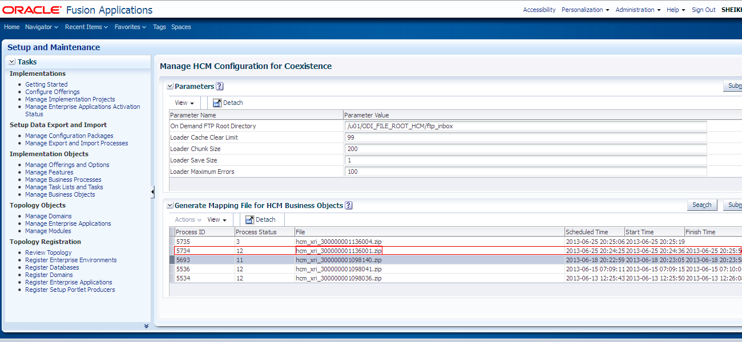The height and width of the screenshot is (342, 742).
Task: Collapse Generate Mapping File section
Action: pos(170,206)
